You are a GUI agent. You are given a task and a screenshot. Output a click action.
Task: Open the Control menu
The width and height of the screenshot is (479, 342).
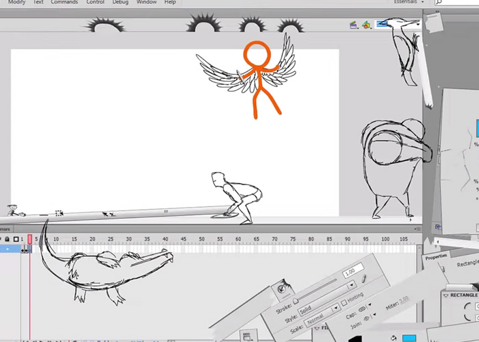point(95,2)
